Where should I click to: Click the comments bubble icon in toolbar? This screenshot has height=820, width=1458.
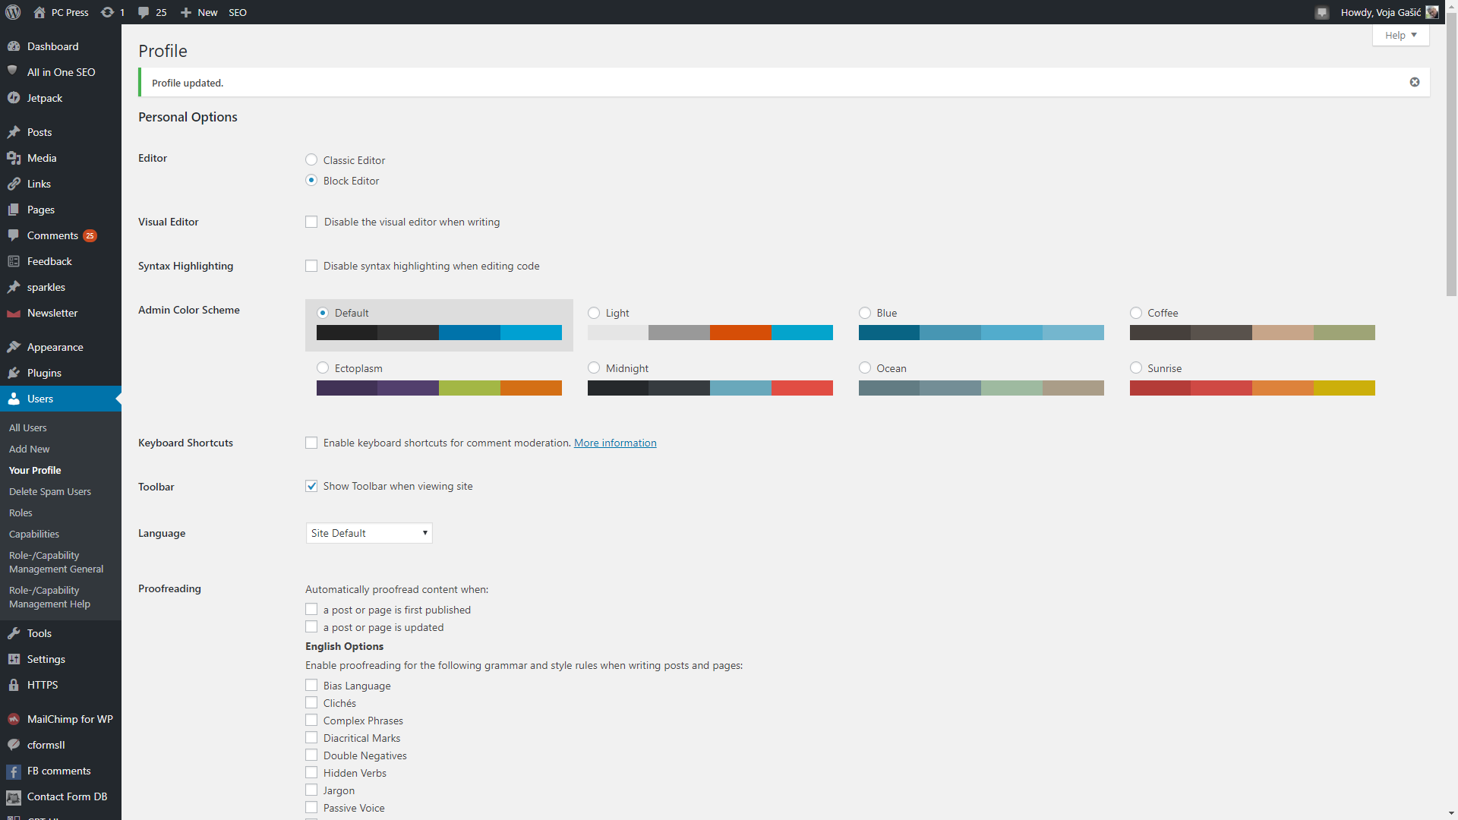tap(144, 12)
